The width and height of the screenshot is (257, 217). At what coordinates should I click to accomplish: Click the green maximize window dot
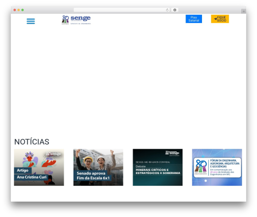23,10
